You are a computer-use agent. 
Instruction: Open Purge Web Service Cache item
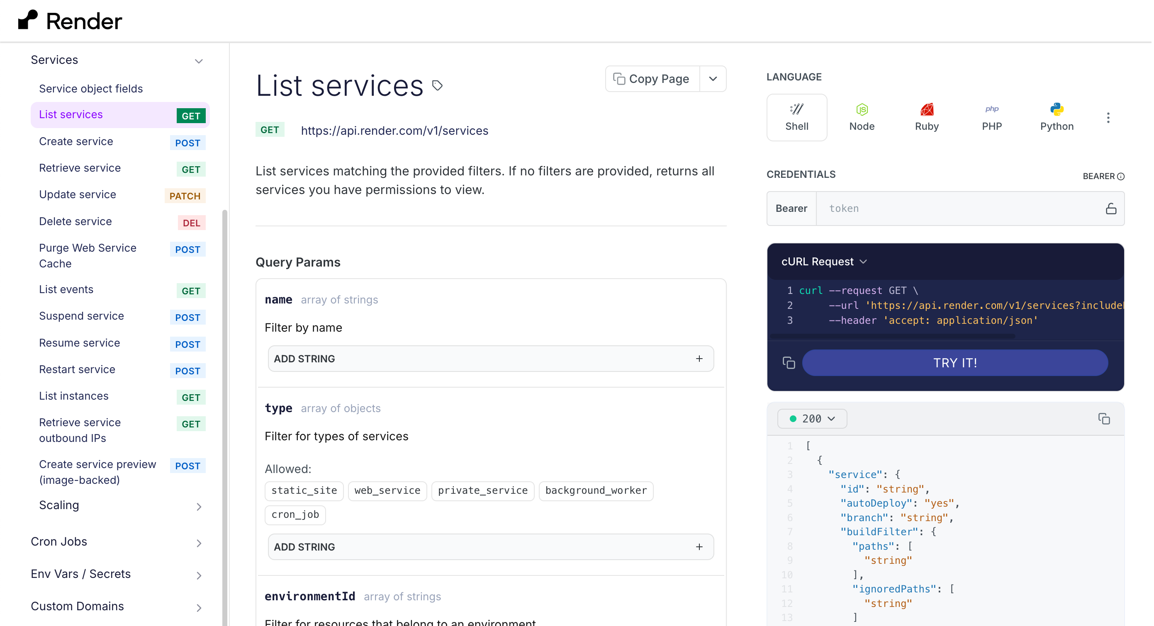point(120,256)
